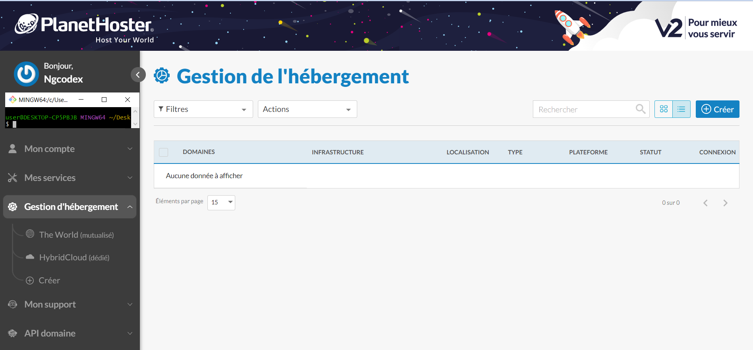Click the gear icon beside the page title
Screen dimensions: 753x350
coord(162,76)
